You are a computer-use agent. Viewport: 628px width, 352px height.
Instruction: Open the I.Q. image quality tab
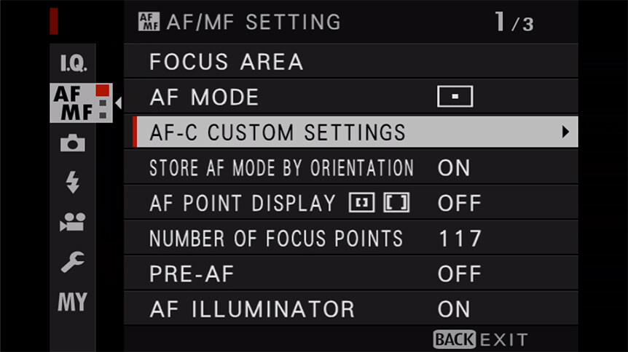click(73, 63)
